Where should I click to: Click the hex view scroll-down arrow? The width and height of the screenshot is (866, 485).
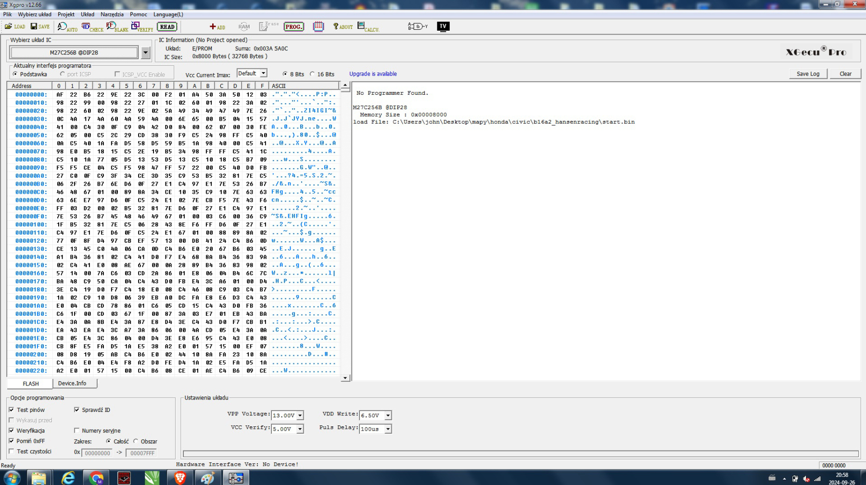point(345,378)
